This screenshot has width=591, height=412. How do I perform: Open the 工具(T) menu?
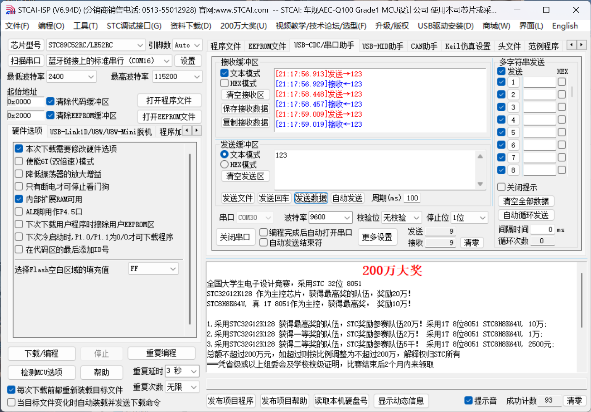pyautogui.click(x=86, y=26)
